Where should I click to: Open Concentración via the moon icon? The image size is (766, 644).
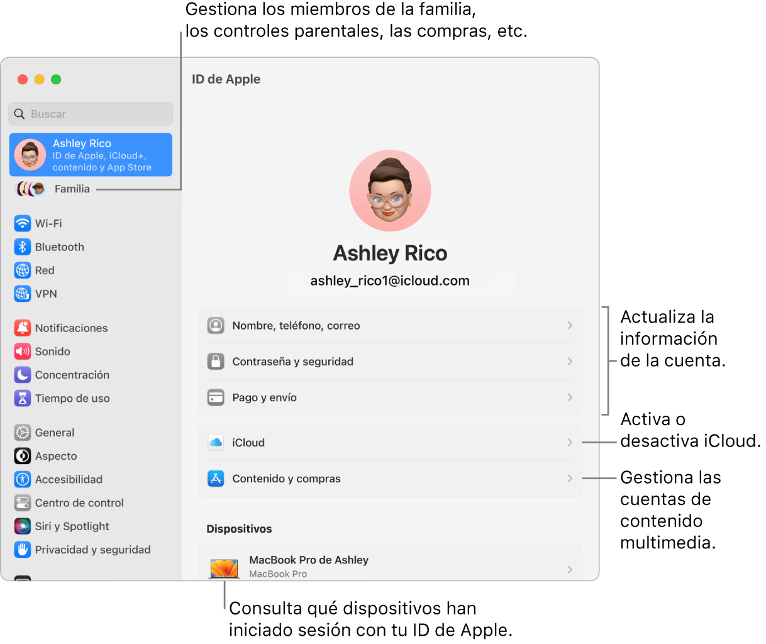(23, 375)
